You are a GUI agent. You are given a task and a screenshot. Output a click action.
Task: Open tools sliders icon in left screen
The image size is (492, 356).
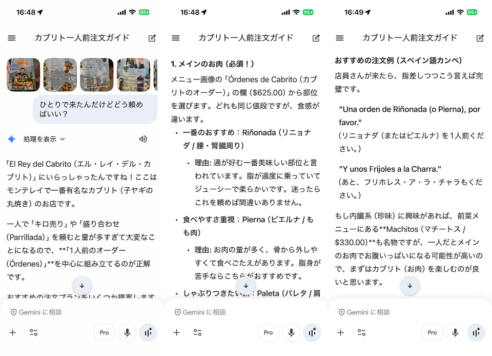[34, 332]
